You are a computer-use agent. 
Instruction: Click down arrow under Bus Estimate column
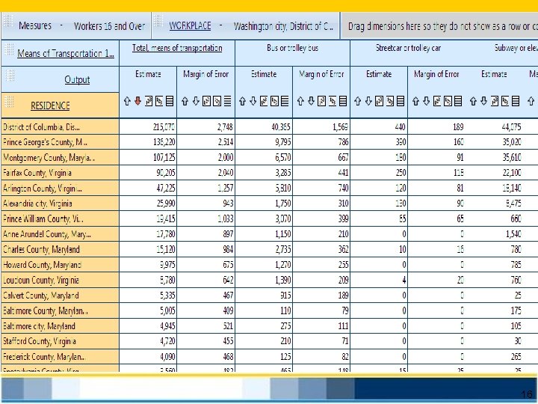coord(253,101)
